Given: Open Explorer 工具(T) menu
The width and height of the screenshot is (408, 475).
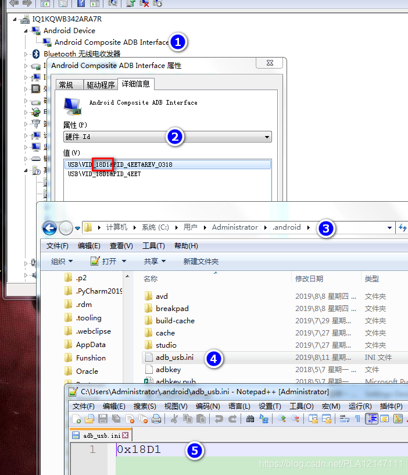Looking at the screenshot, I should click(153, 246).
